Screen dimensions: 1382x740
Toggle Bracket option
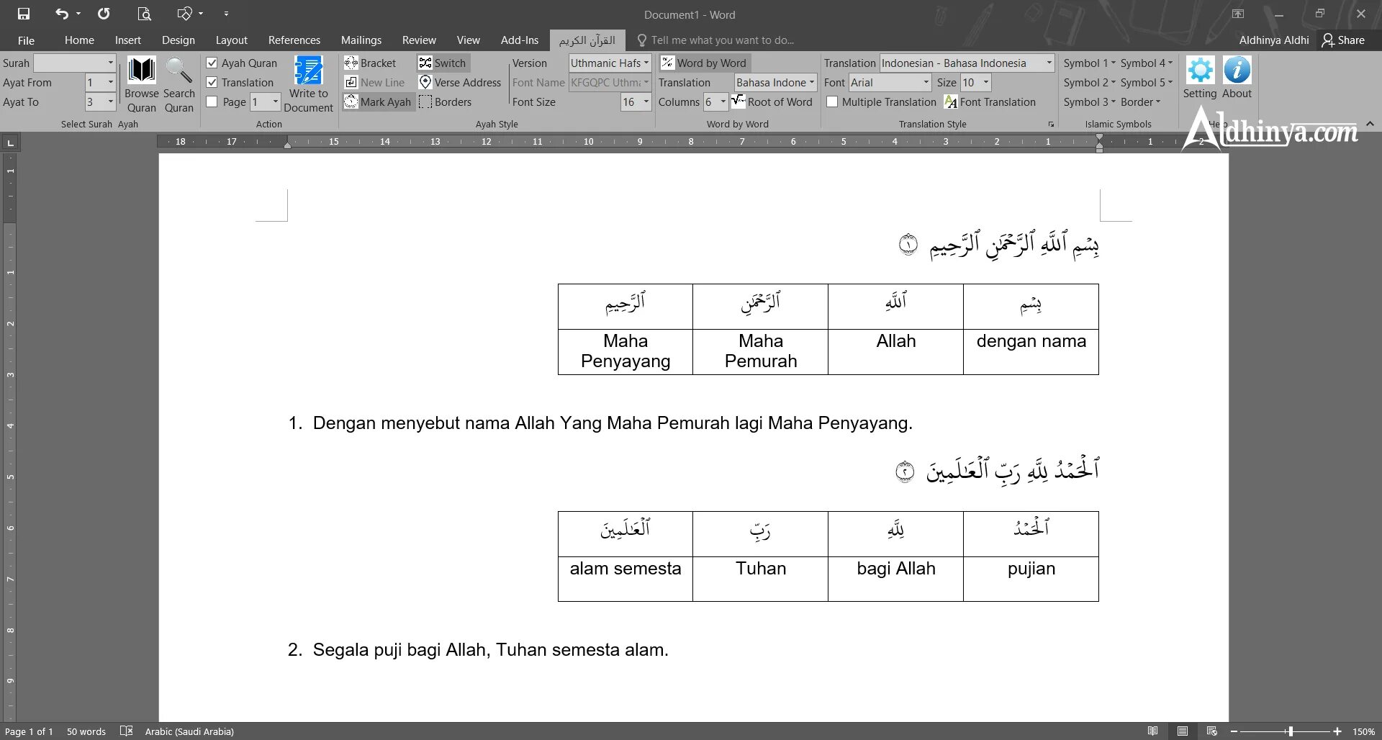371,63
